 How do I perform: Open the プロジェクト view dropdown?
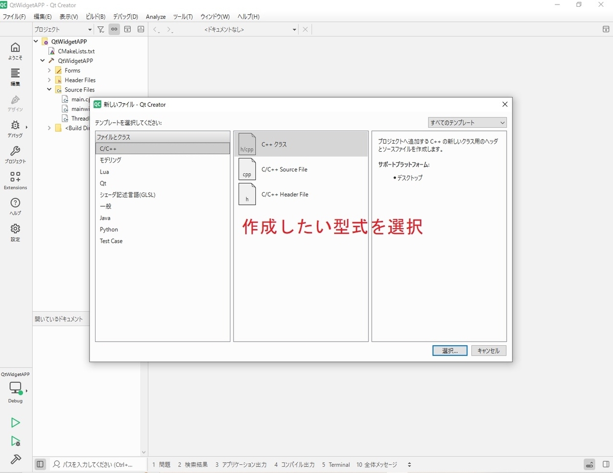63,30
